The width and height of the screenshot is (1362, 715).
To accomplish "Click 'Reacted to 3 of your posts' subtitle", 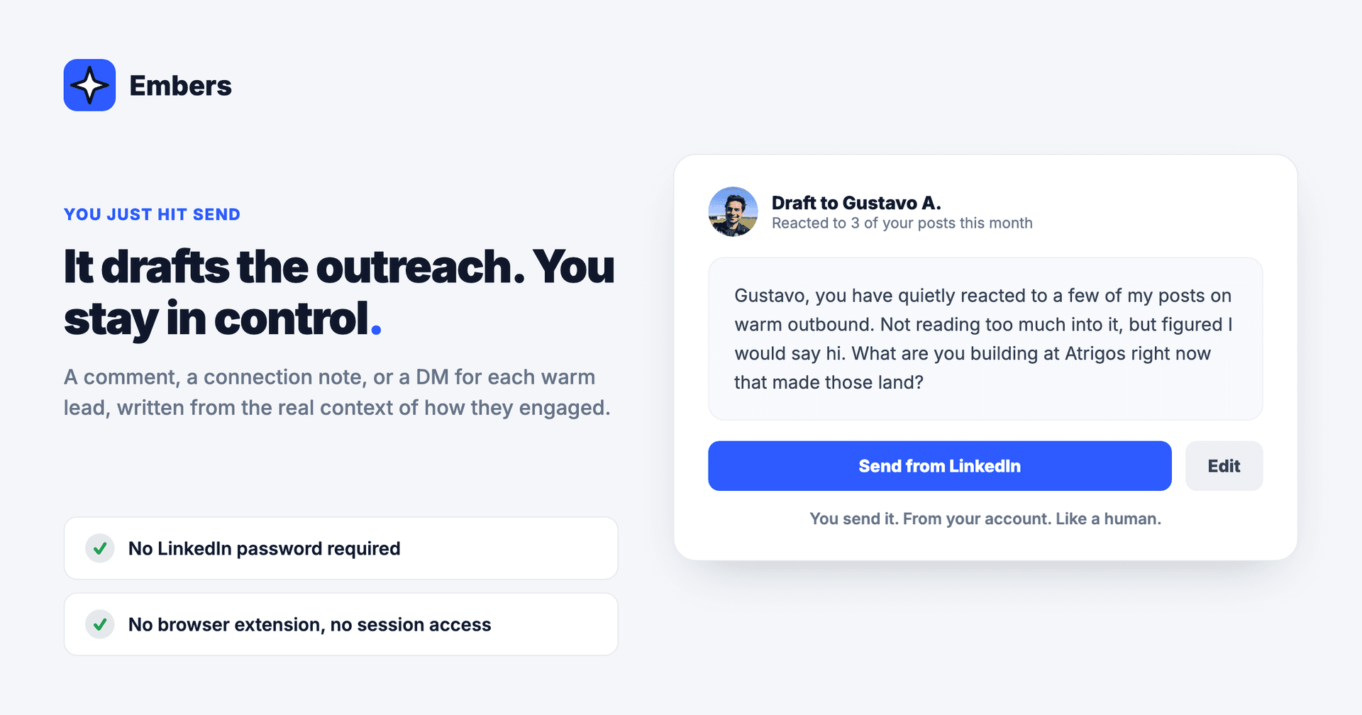I will 902,223.
